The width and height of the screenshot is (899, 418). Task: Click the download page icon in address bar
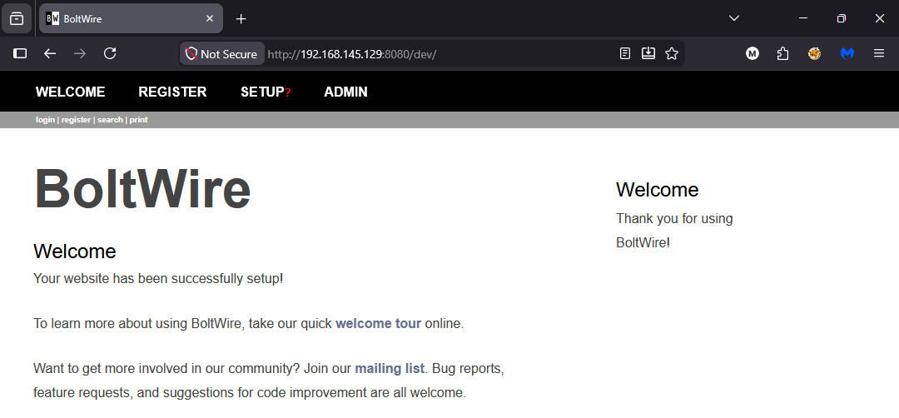648,53
